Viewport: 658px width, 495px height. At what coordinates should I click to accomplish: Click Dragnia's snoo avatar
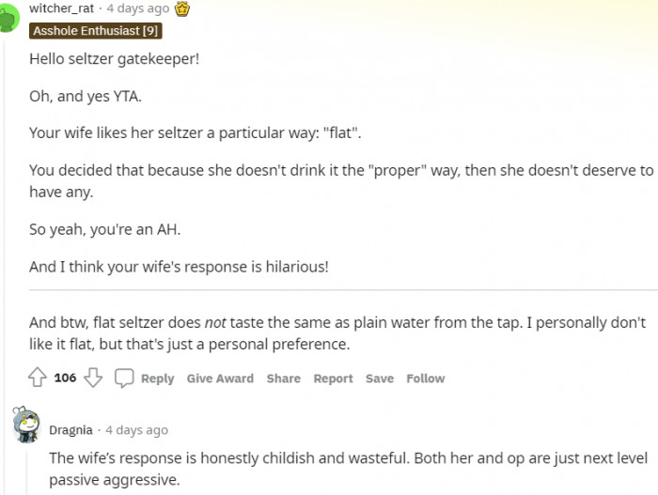coord(26,427)
